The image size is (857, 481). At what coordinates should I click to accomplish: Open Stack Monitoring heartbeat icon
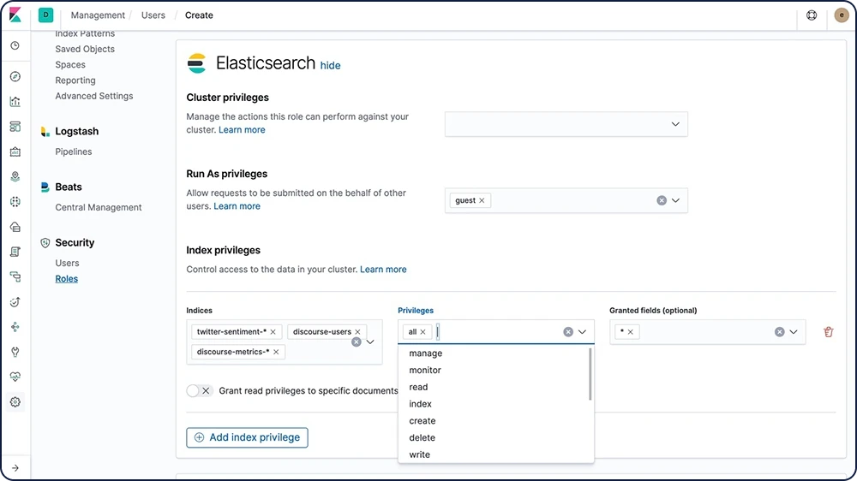tap(15, 377)
